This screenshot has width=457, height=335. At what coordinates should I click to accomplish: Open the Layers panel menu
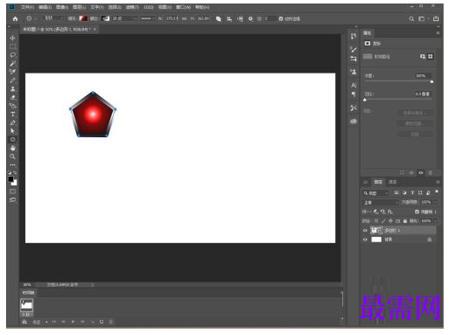click(438, 182)
